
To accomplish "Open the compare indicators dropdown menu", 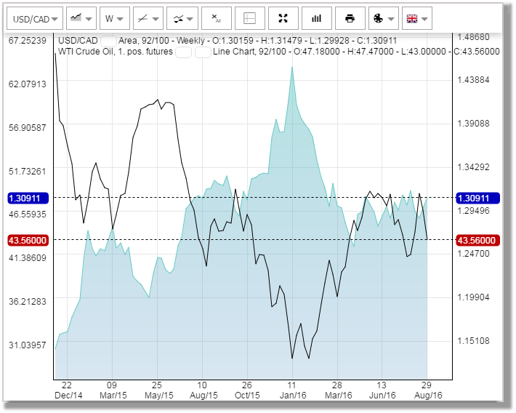I will (182, 18).
